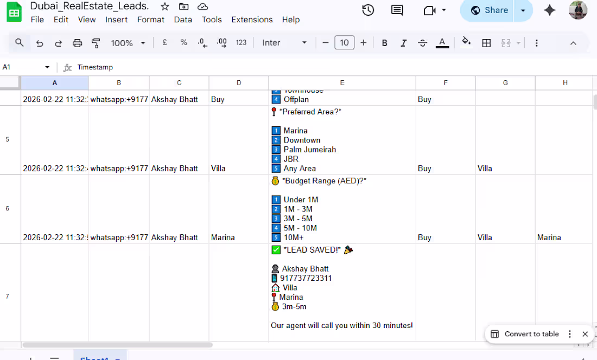Click Convert to table
Viewport: 597px width, 360px height.
[x=525, y=334]
